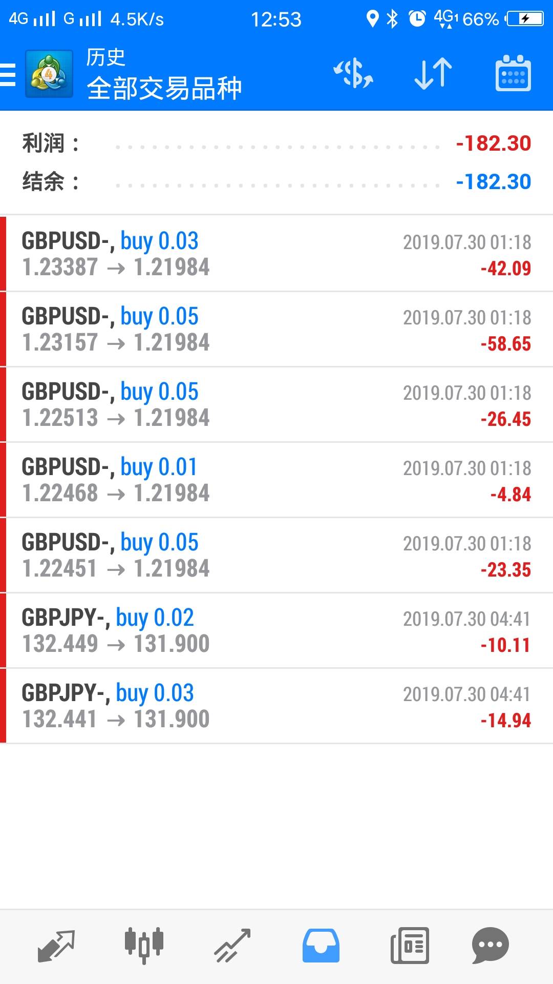553x984 pixels.
Task: Select the GBPUSD buy 0.01 entry
Action: (x=276, y=480)
